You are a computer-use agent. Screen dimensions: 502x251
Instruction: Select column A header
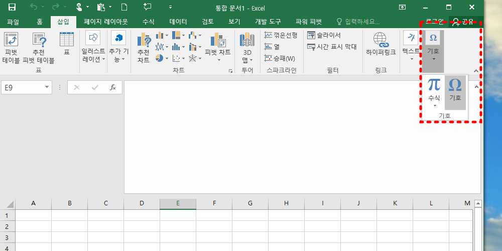pyautogui.click(x=33, y=203)
